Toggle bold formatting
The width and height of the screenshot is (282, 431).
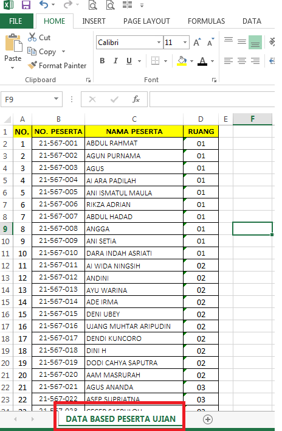point(102,61)
